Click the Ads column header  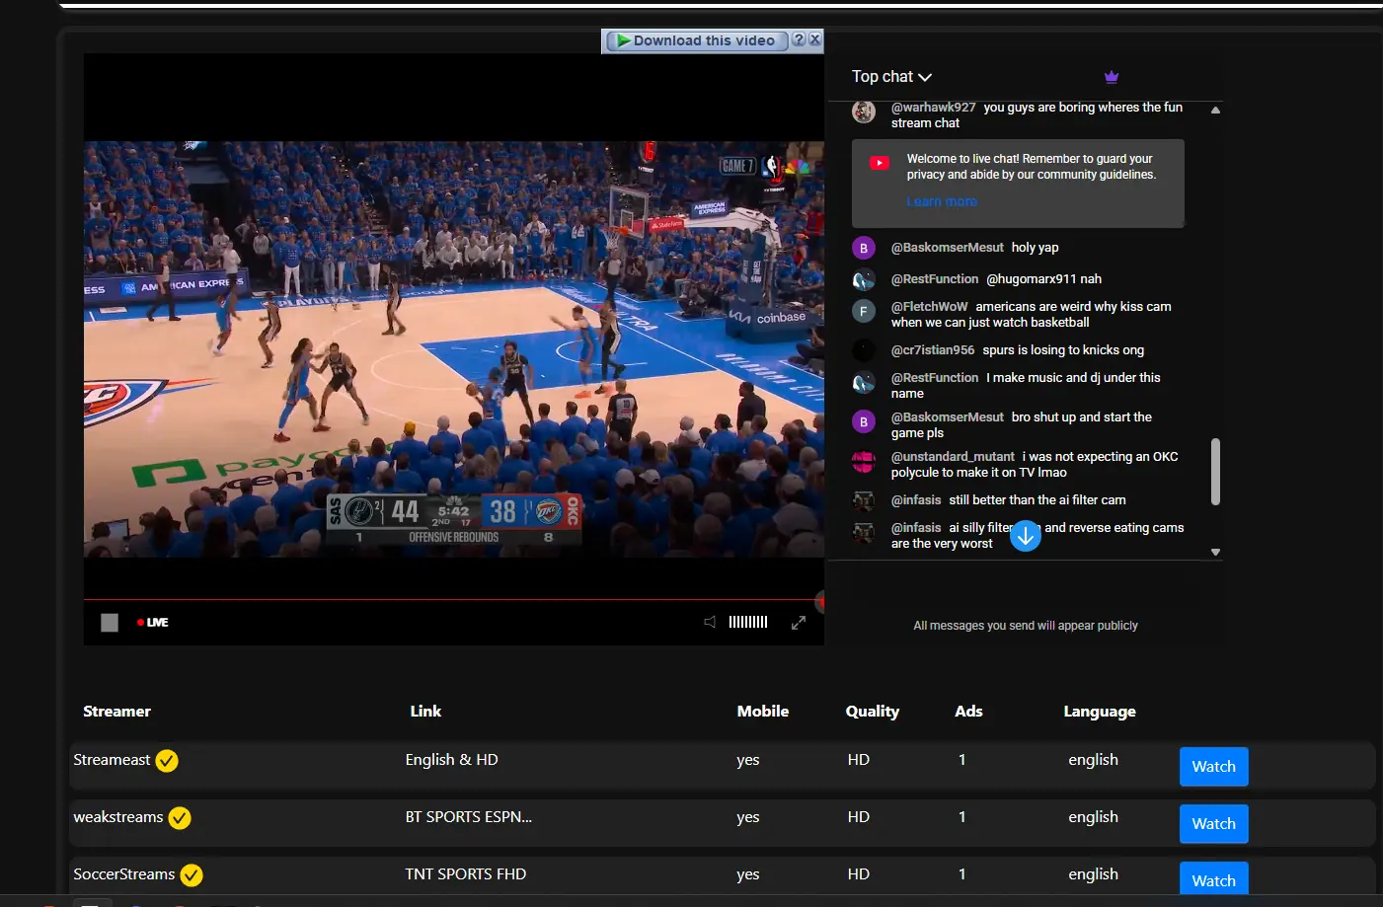click(968, 712)
